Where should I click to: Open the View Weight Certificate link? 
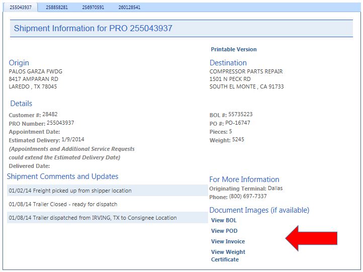click(x=228, y=255)
